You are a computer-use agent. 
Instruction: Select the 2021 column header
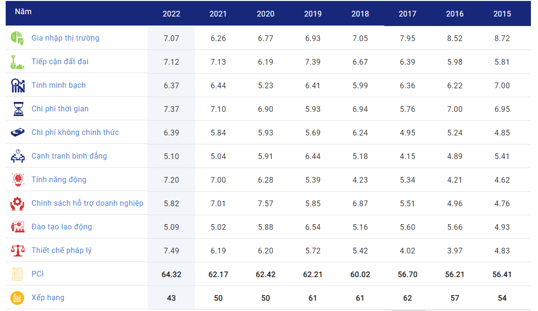click(x=218, y=14)
